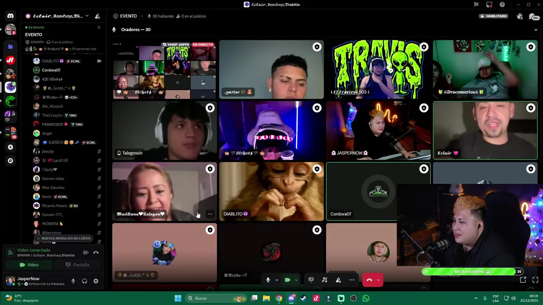Open WhatsApp from the Windows taskbar
The image size is (543, 305).
tap(366, 298)
